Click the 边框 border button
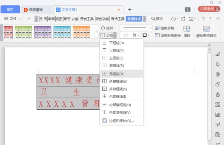 [107, 35]
